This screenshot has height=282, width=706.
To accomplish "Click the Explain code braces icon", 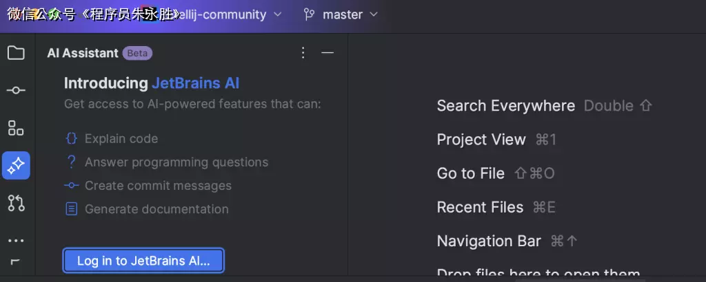I will pyautogui.click(x=71, y=139).
